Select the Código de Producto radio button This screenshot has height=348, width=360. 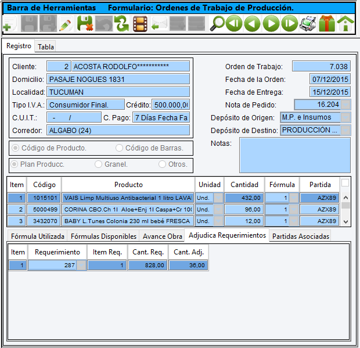pos(15,148)
